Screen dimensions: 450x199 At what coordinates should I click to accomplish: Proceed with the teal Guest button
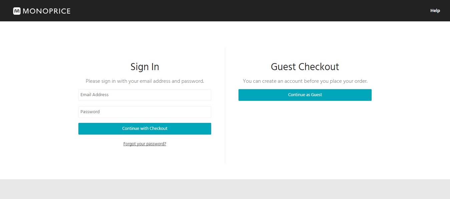(x=305, y=95)
